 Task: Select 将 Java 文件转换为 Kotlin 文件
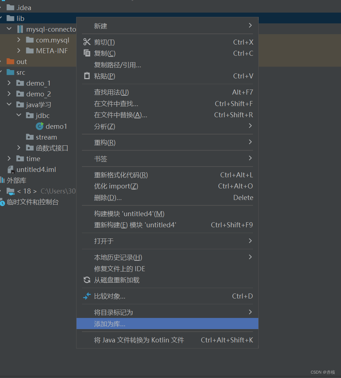pyautogui.click(x=167, y=340)
